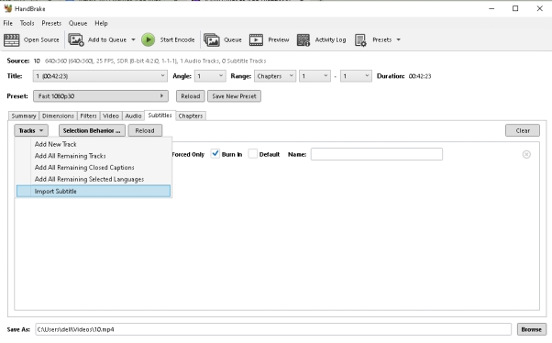Click the subtitle Name input field
This screenshot has width=552, height=343.
click(376, 154)
